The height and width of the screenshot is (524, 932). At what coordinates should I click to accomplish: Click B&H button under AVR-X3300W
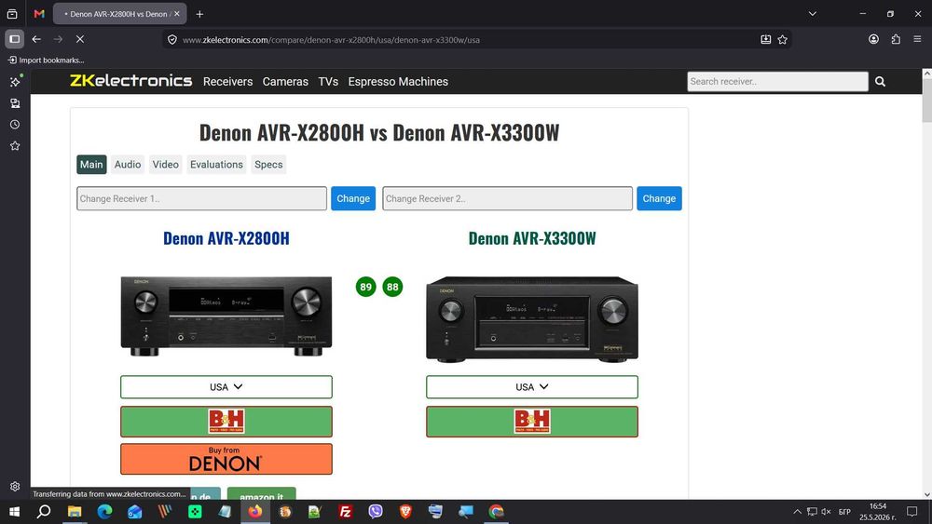pos(532,422)
